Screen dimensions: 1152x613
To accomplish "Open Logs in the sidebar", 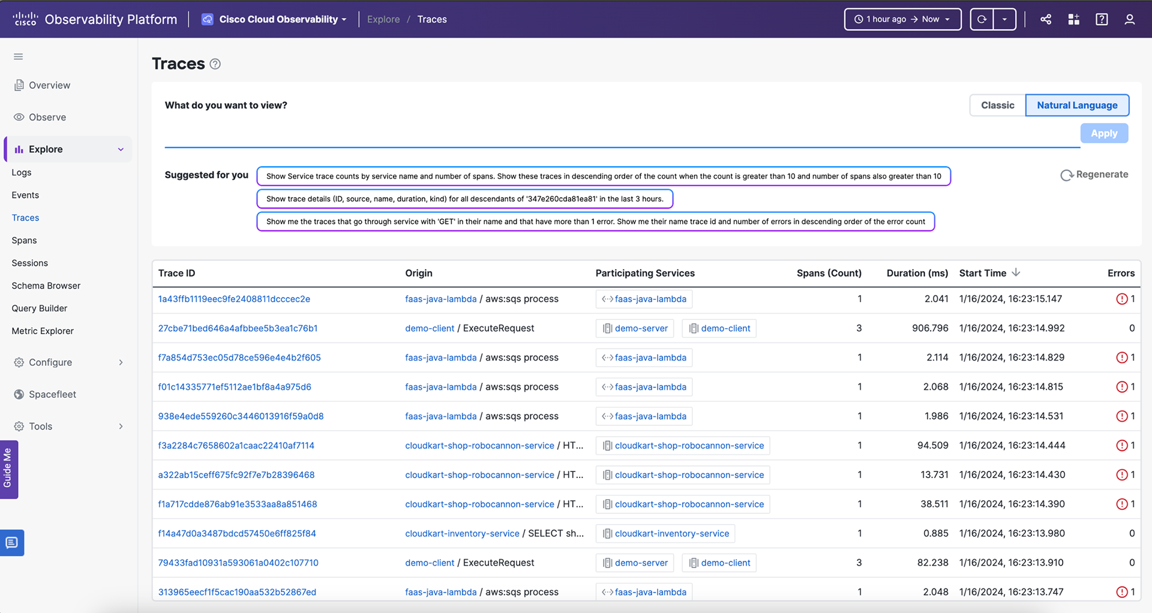I will coord(22,172).
